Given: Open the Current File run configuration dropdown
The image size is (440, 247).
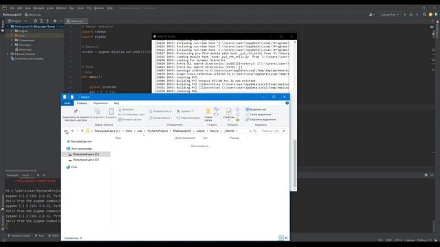Looking at the screenshot, I should point(390,14).
